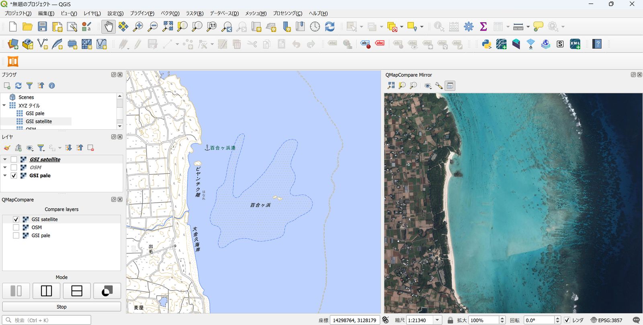Open the レイヤ menu
This screenshot has height=325, width=643.
point(92,13)
